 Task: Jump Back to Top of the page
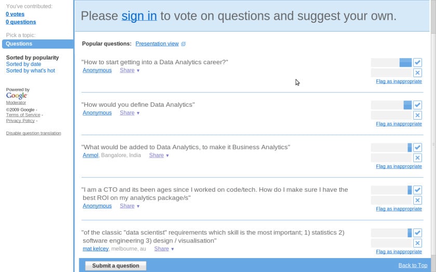click(413, 265)
